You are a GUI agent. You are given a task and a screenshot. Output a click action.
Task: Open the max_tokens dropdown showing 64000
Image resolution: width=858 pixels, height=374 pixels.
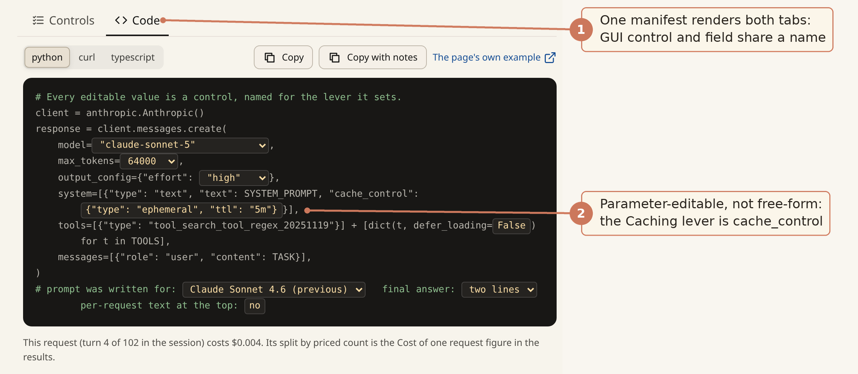coord(149,161)
